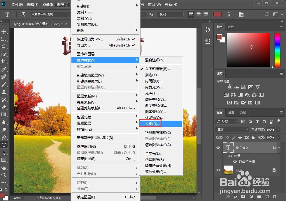The width and height of the screenshot is (286, 201).
Task: Select the Clone Stamp tool
Action: pos(4,92)
